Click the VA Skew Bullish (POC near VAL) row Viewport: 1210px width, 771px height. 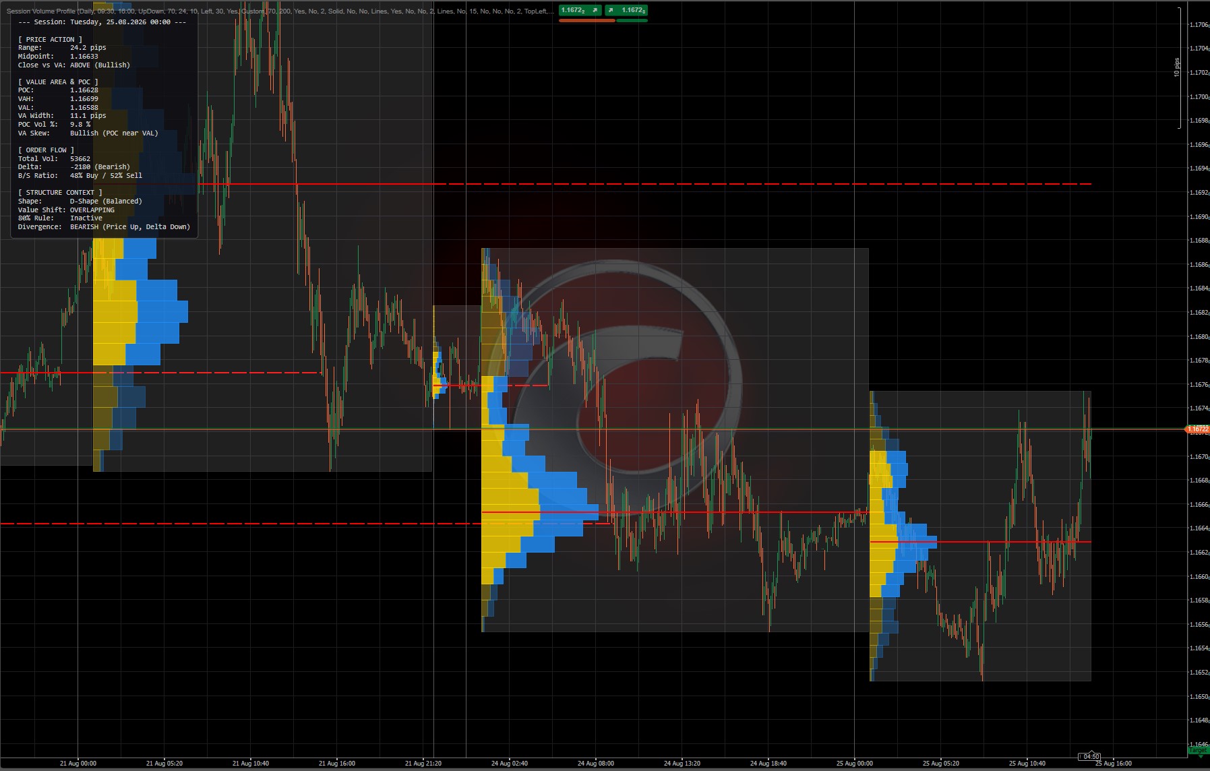click(88, 133)
